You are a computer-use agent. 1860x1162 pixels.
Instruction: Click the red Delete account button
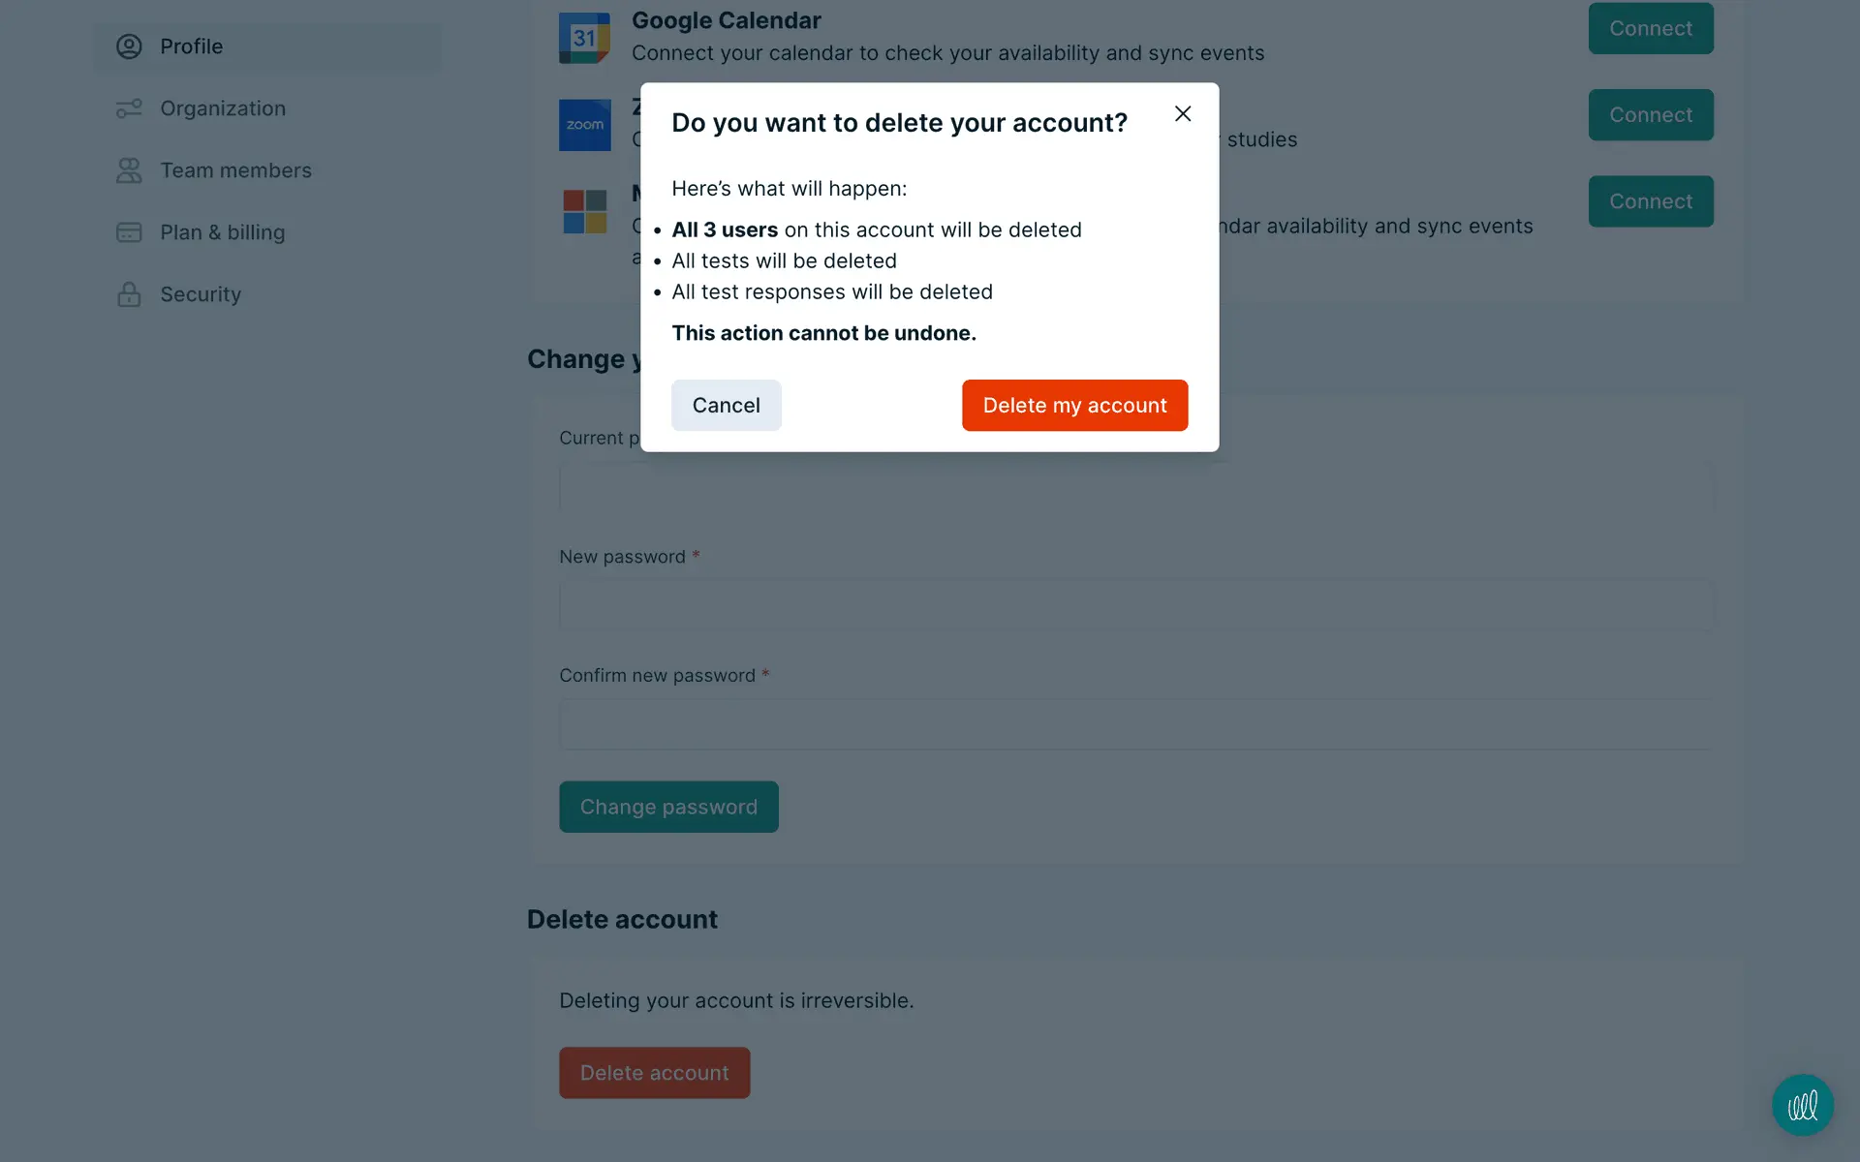pos(654,1072)
